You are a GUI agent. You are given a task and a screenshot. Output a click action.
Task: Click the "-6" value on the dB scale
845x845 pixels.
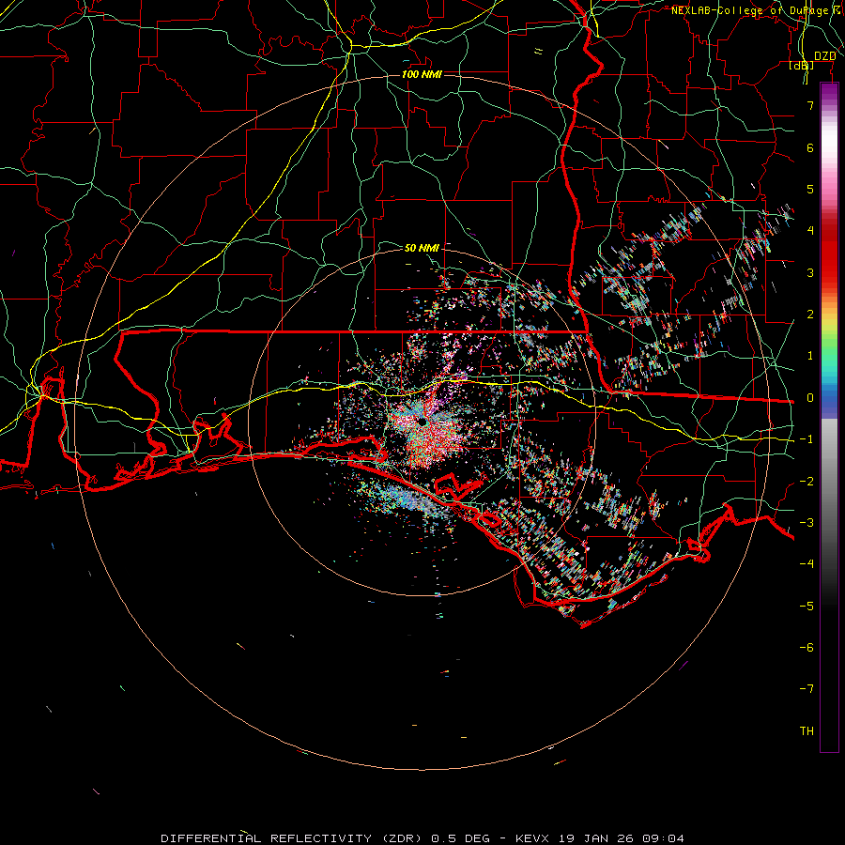coord(807,648)
